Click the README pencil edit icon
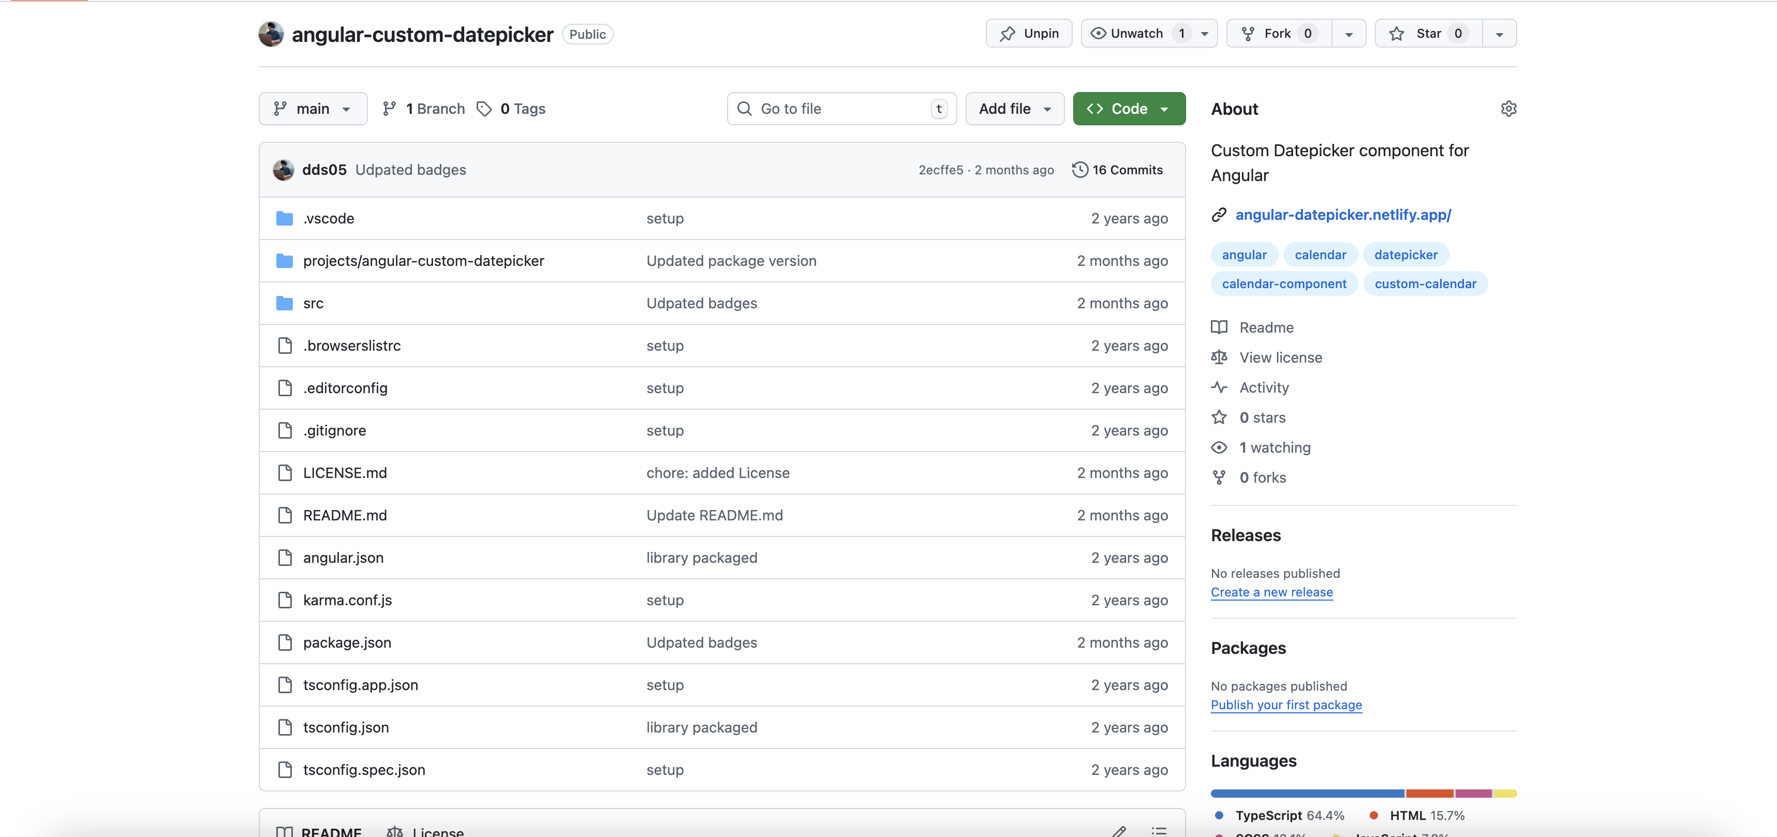The image size is (1777, 837). (x=1119, y=831)
